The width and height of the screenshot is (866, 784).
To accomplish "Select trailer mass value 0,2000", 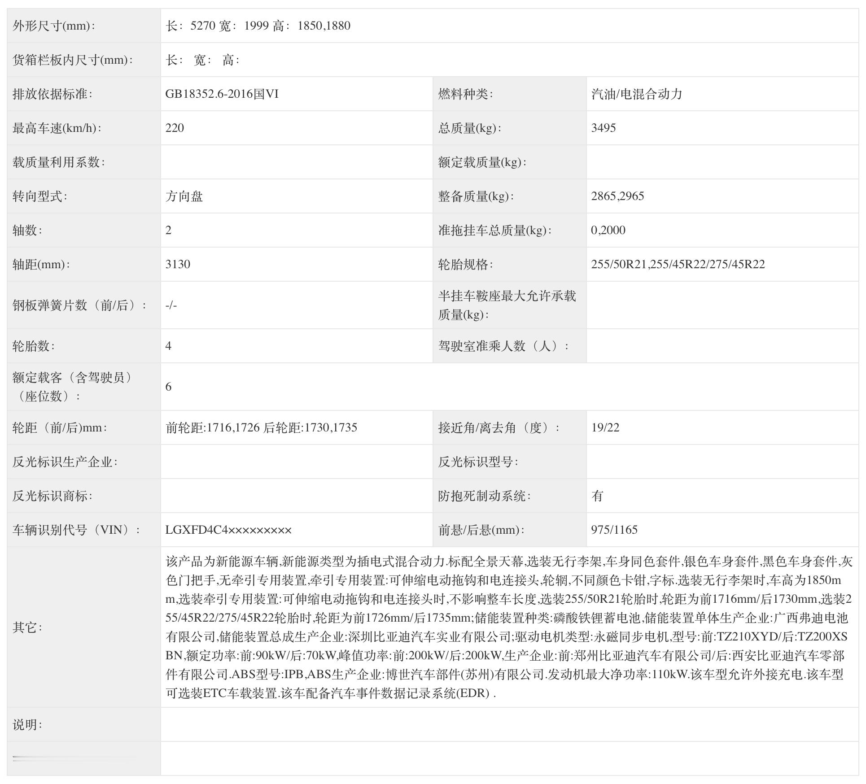I will (608, 230).
